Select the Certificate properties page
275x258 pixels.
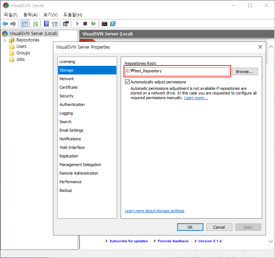click(x=87, y=87)
